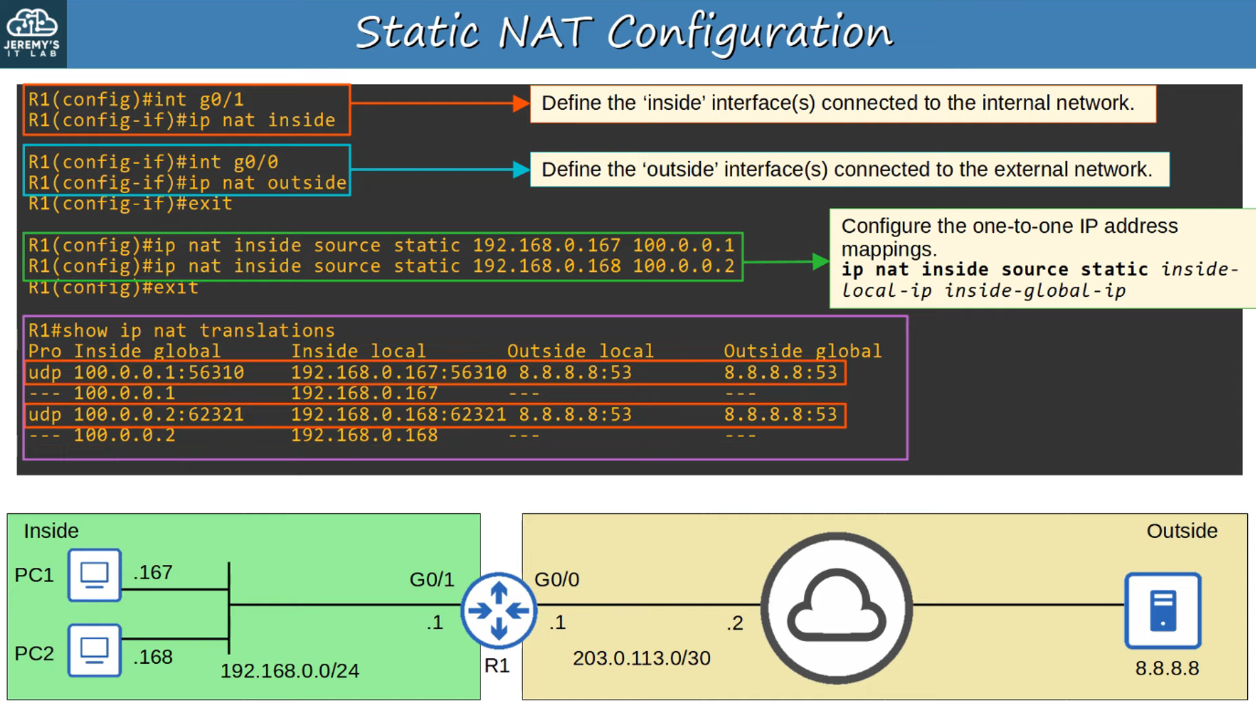The width and height of the screenshot is (1256, 709).
Task: Click the R1 router icon
Action: tap(499, 610)
